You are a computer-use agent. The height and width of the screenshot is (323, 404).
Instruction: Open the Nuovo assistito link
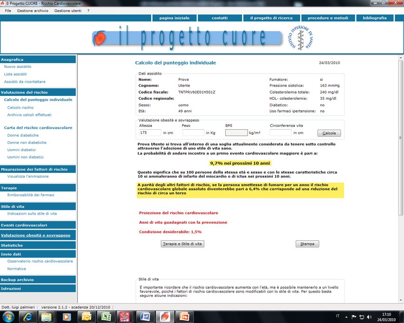tap(18, 67)
